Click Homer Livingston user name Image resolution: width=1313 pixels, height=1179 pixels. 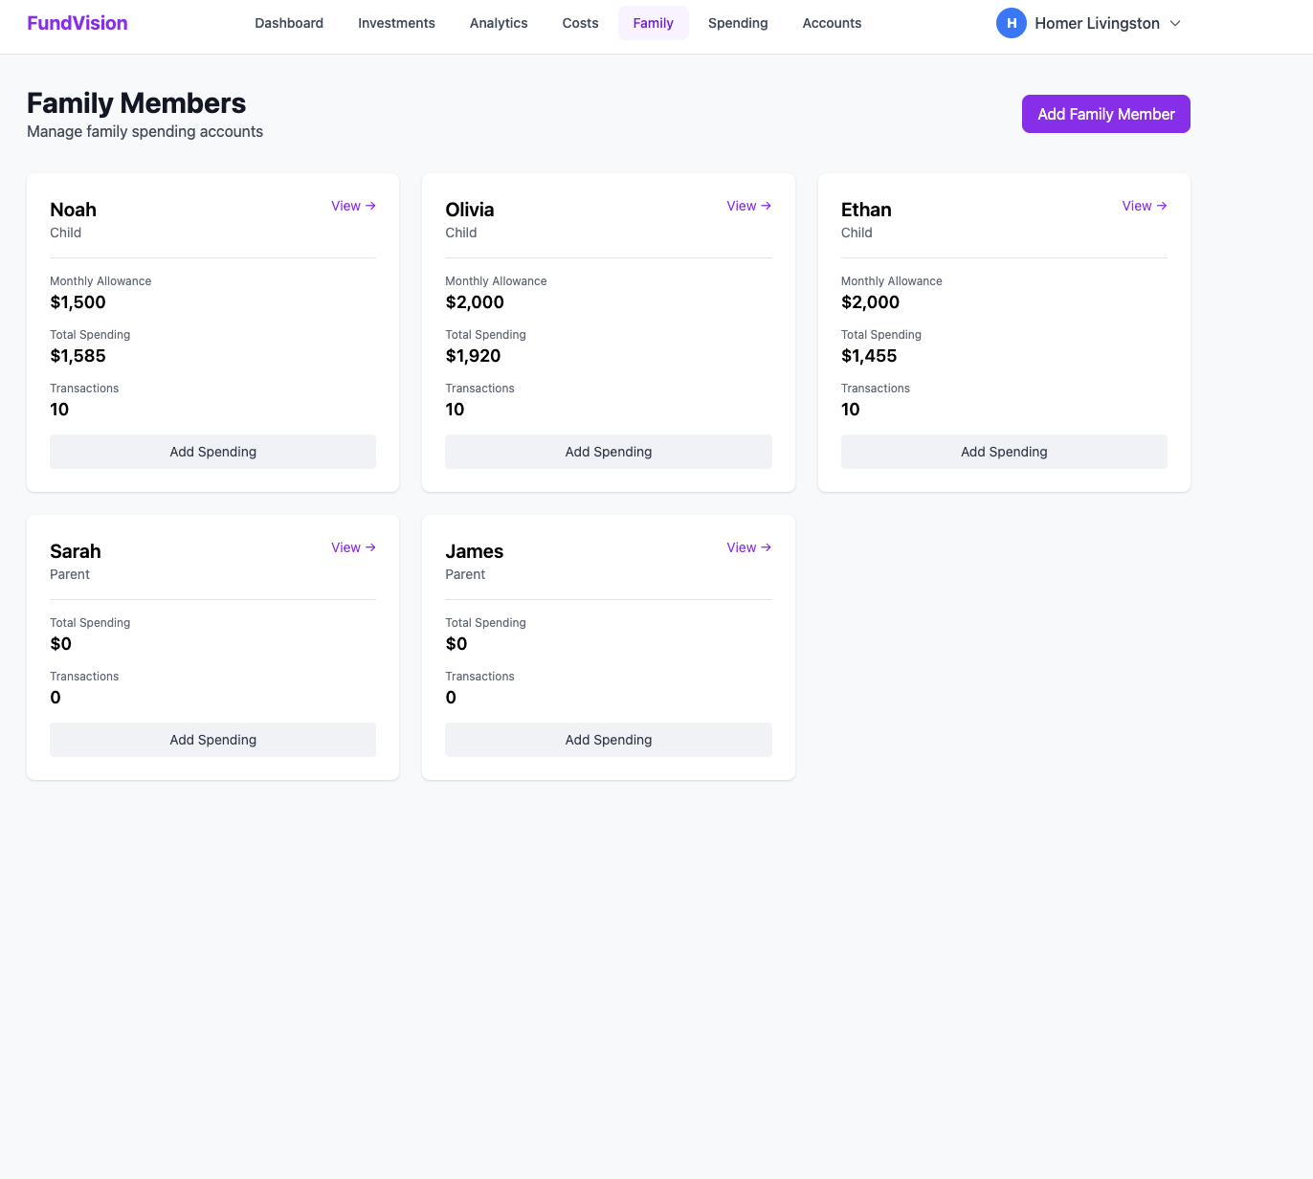click(1097, 23)
